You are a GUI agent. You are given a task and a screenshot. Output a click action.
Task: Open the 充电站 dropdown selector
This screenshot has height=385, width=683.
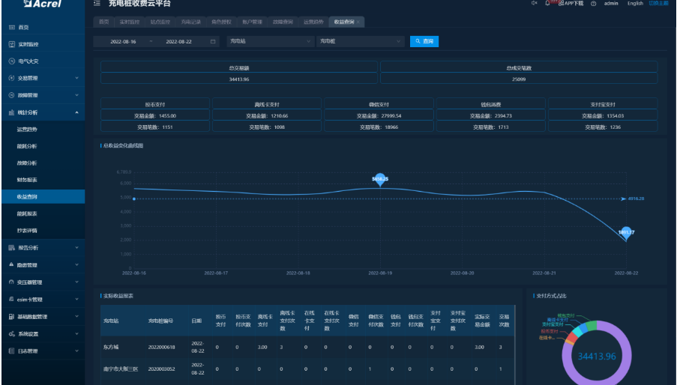270,41
